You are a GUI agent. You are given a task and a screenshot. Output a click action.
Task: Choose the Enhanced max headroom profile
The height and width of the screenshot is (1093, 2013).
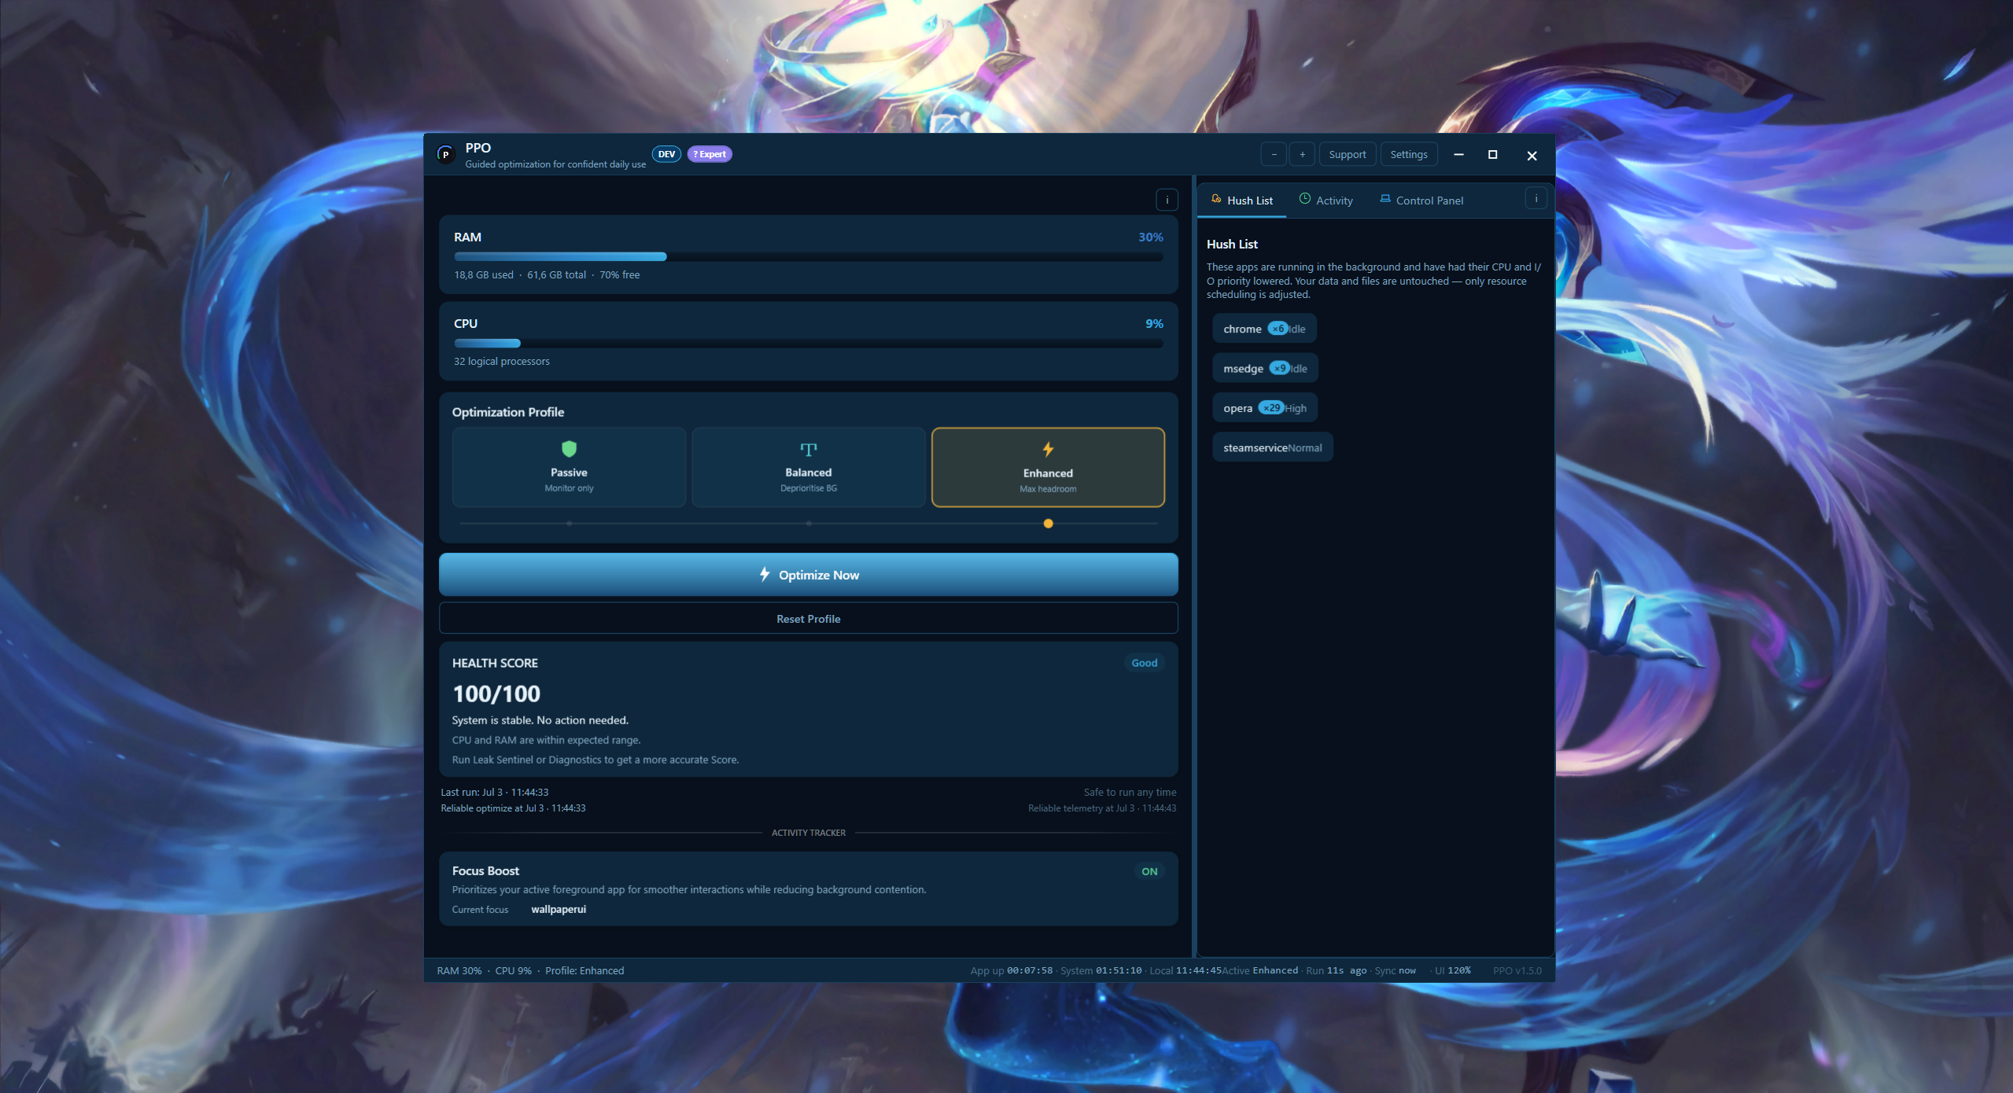[x=1048, y=467]
